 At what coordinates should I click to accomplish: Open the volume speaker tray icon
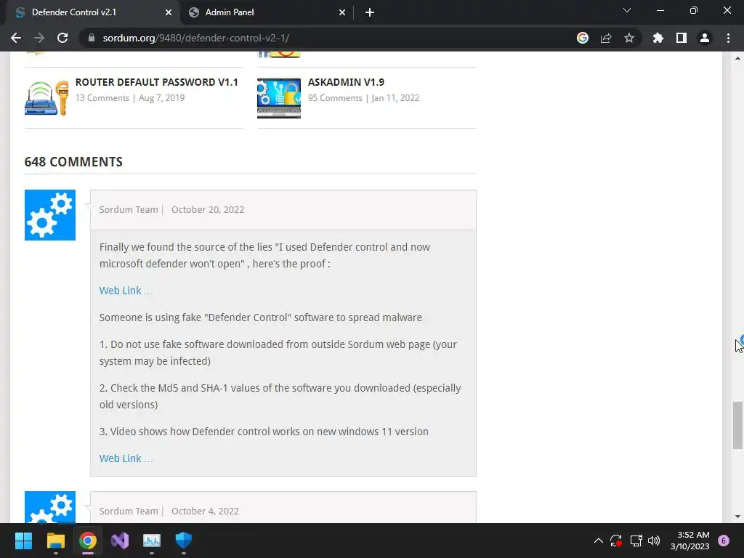[x=654, y=541]
